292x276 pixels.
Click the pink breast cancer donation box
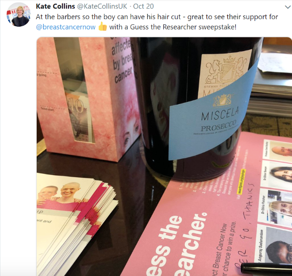coord(89,99)
